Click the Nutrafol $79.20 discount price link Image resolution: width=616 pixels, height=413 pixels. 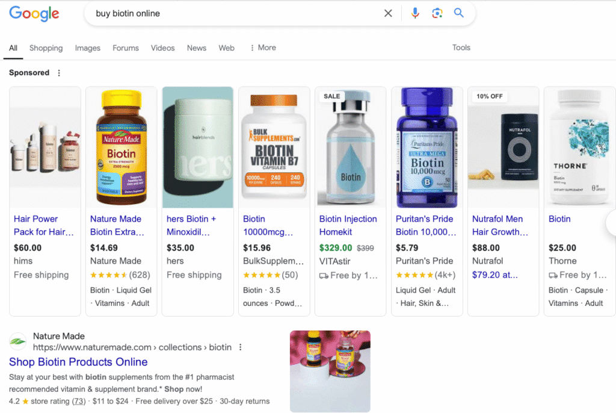click(494, 275)
